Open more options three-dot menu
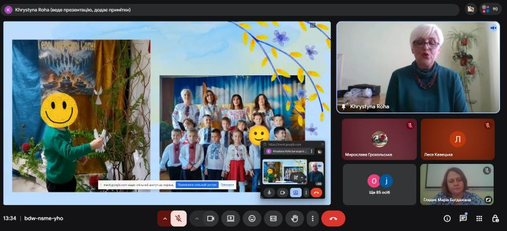The height and width of the screenshot is (231, 507). pyautogui.click(x=312, y=218)
